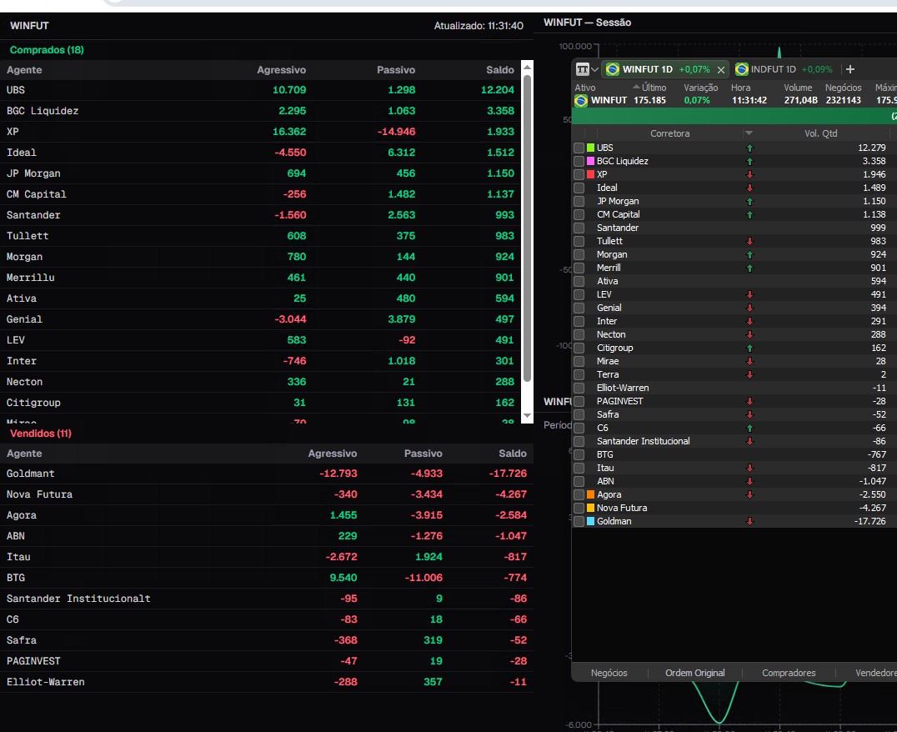Click the red down arrow in LEV row
The image size is (897, 732).
click(749, 294)
